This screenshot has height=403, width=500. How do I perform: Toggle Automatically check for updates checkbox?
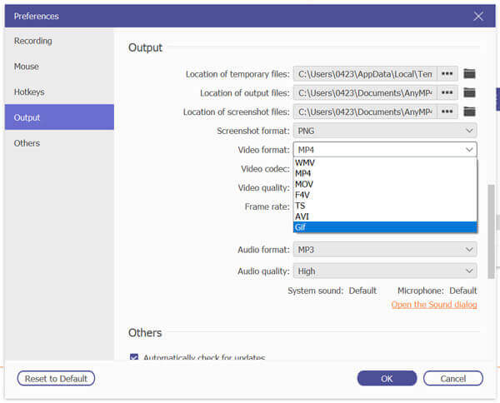pos(134,357)
